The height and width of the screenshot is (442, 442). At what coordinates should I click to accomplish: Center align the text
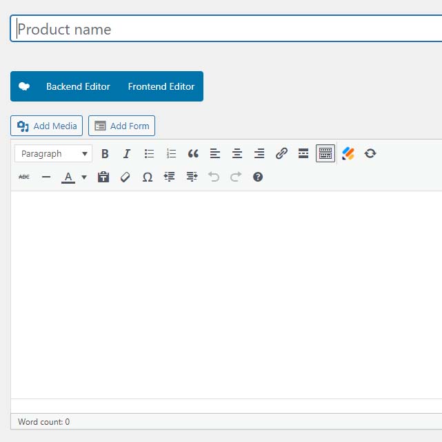coord(237,154)
